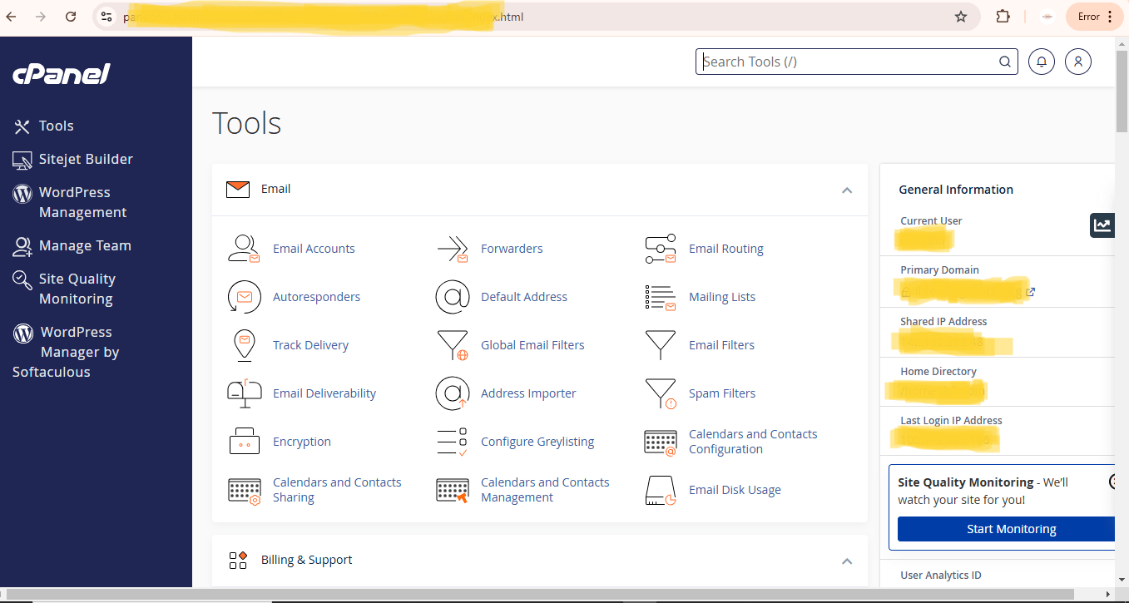Click the Configure Greylisting icon
This screenshot has width=1129, height=603.
click(x=453, y=442)
